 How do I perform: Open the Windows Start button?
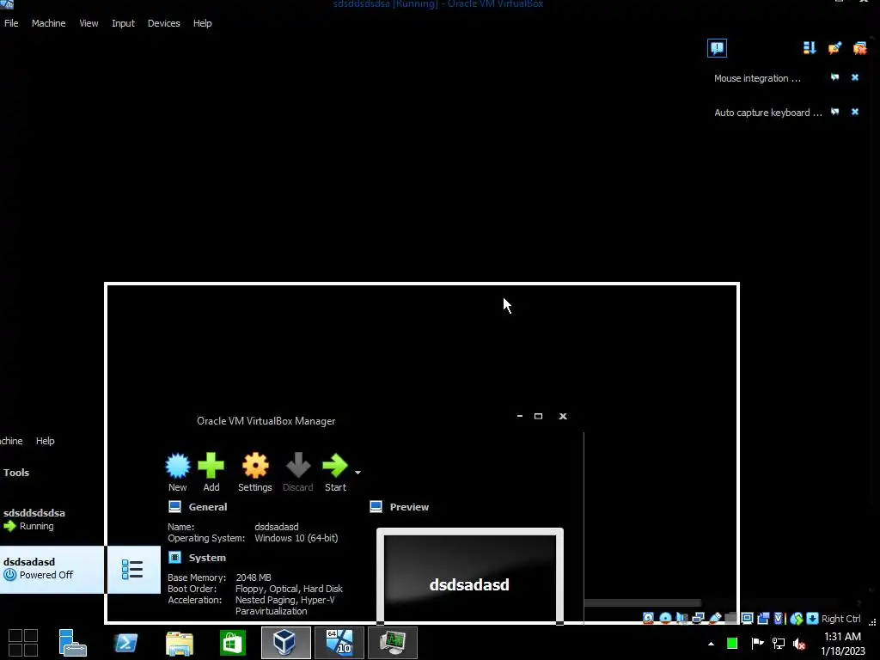tap(23, 643)
